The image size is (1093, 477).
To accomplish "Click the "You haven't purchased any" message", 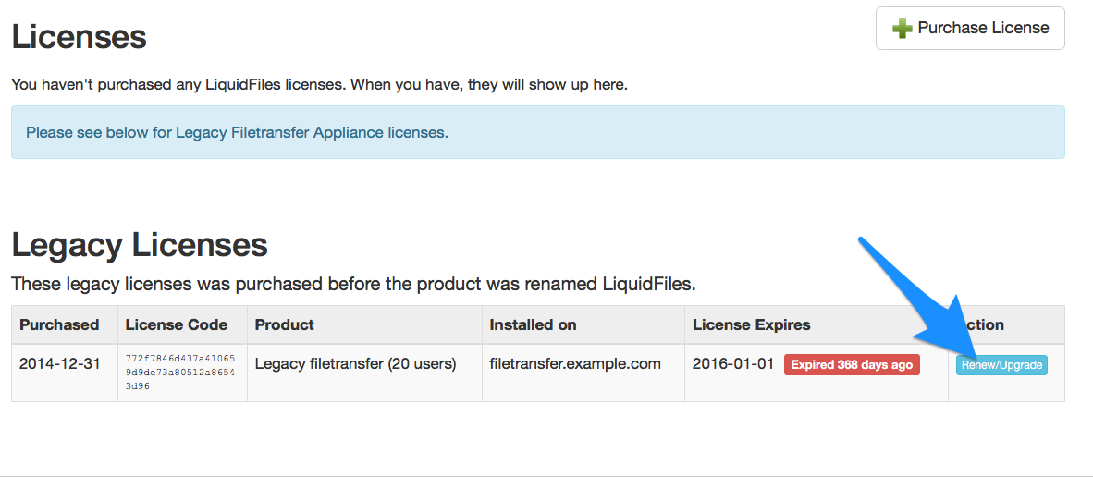I will coord(319,85).
